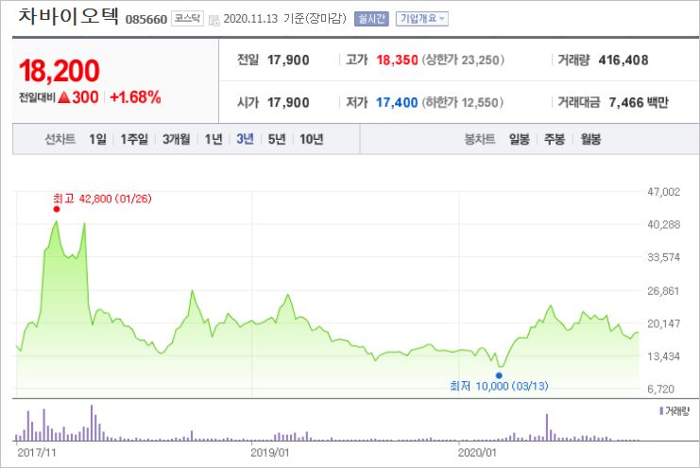Select the 3개월 line chart period
The width and height of the screenshot is (700, 468).
click(x=176, y=140)
